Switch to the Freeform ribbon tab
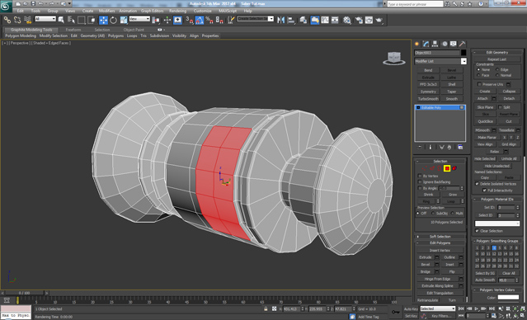The height and width of the screenshot is (320, 527). pos(73,30)
